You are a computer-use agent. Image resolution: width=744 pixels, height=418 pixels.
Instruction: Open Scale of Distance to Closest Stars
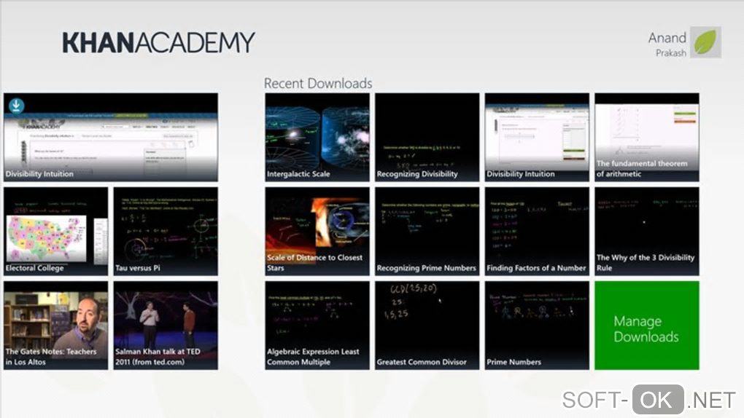(317, 232)
